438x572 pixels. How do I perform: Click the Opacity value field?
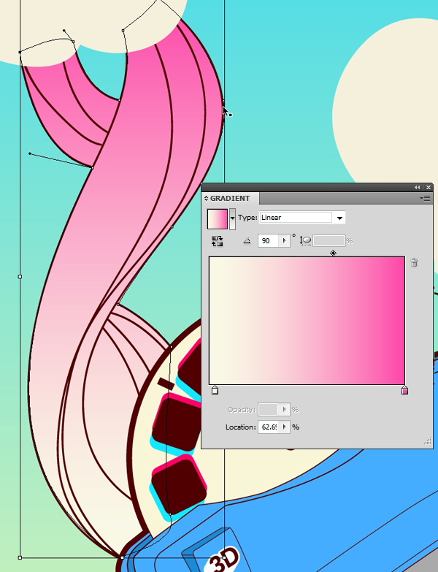pos(268,409)
